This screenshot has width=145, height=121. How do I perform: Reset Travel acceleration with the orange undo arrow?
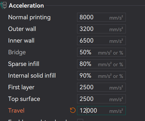coord(73,110)
